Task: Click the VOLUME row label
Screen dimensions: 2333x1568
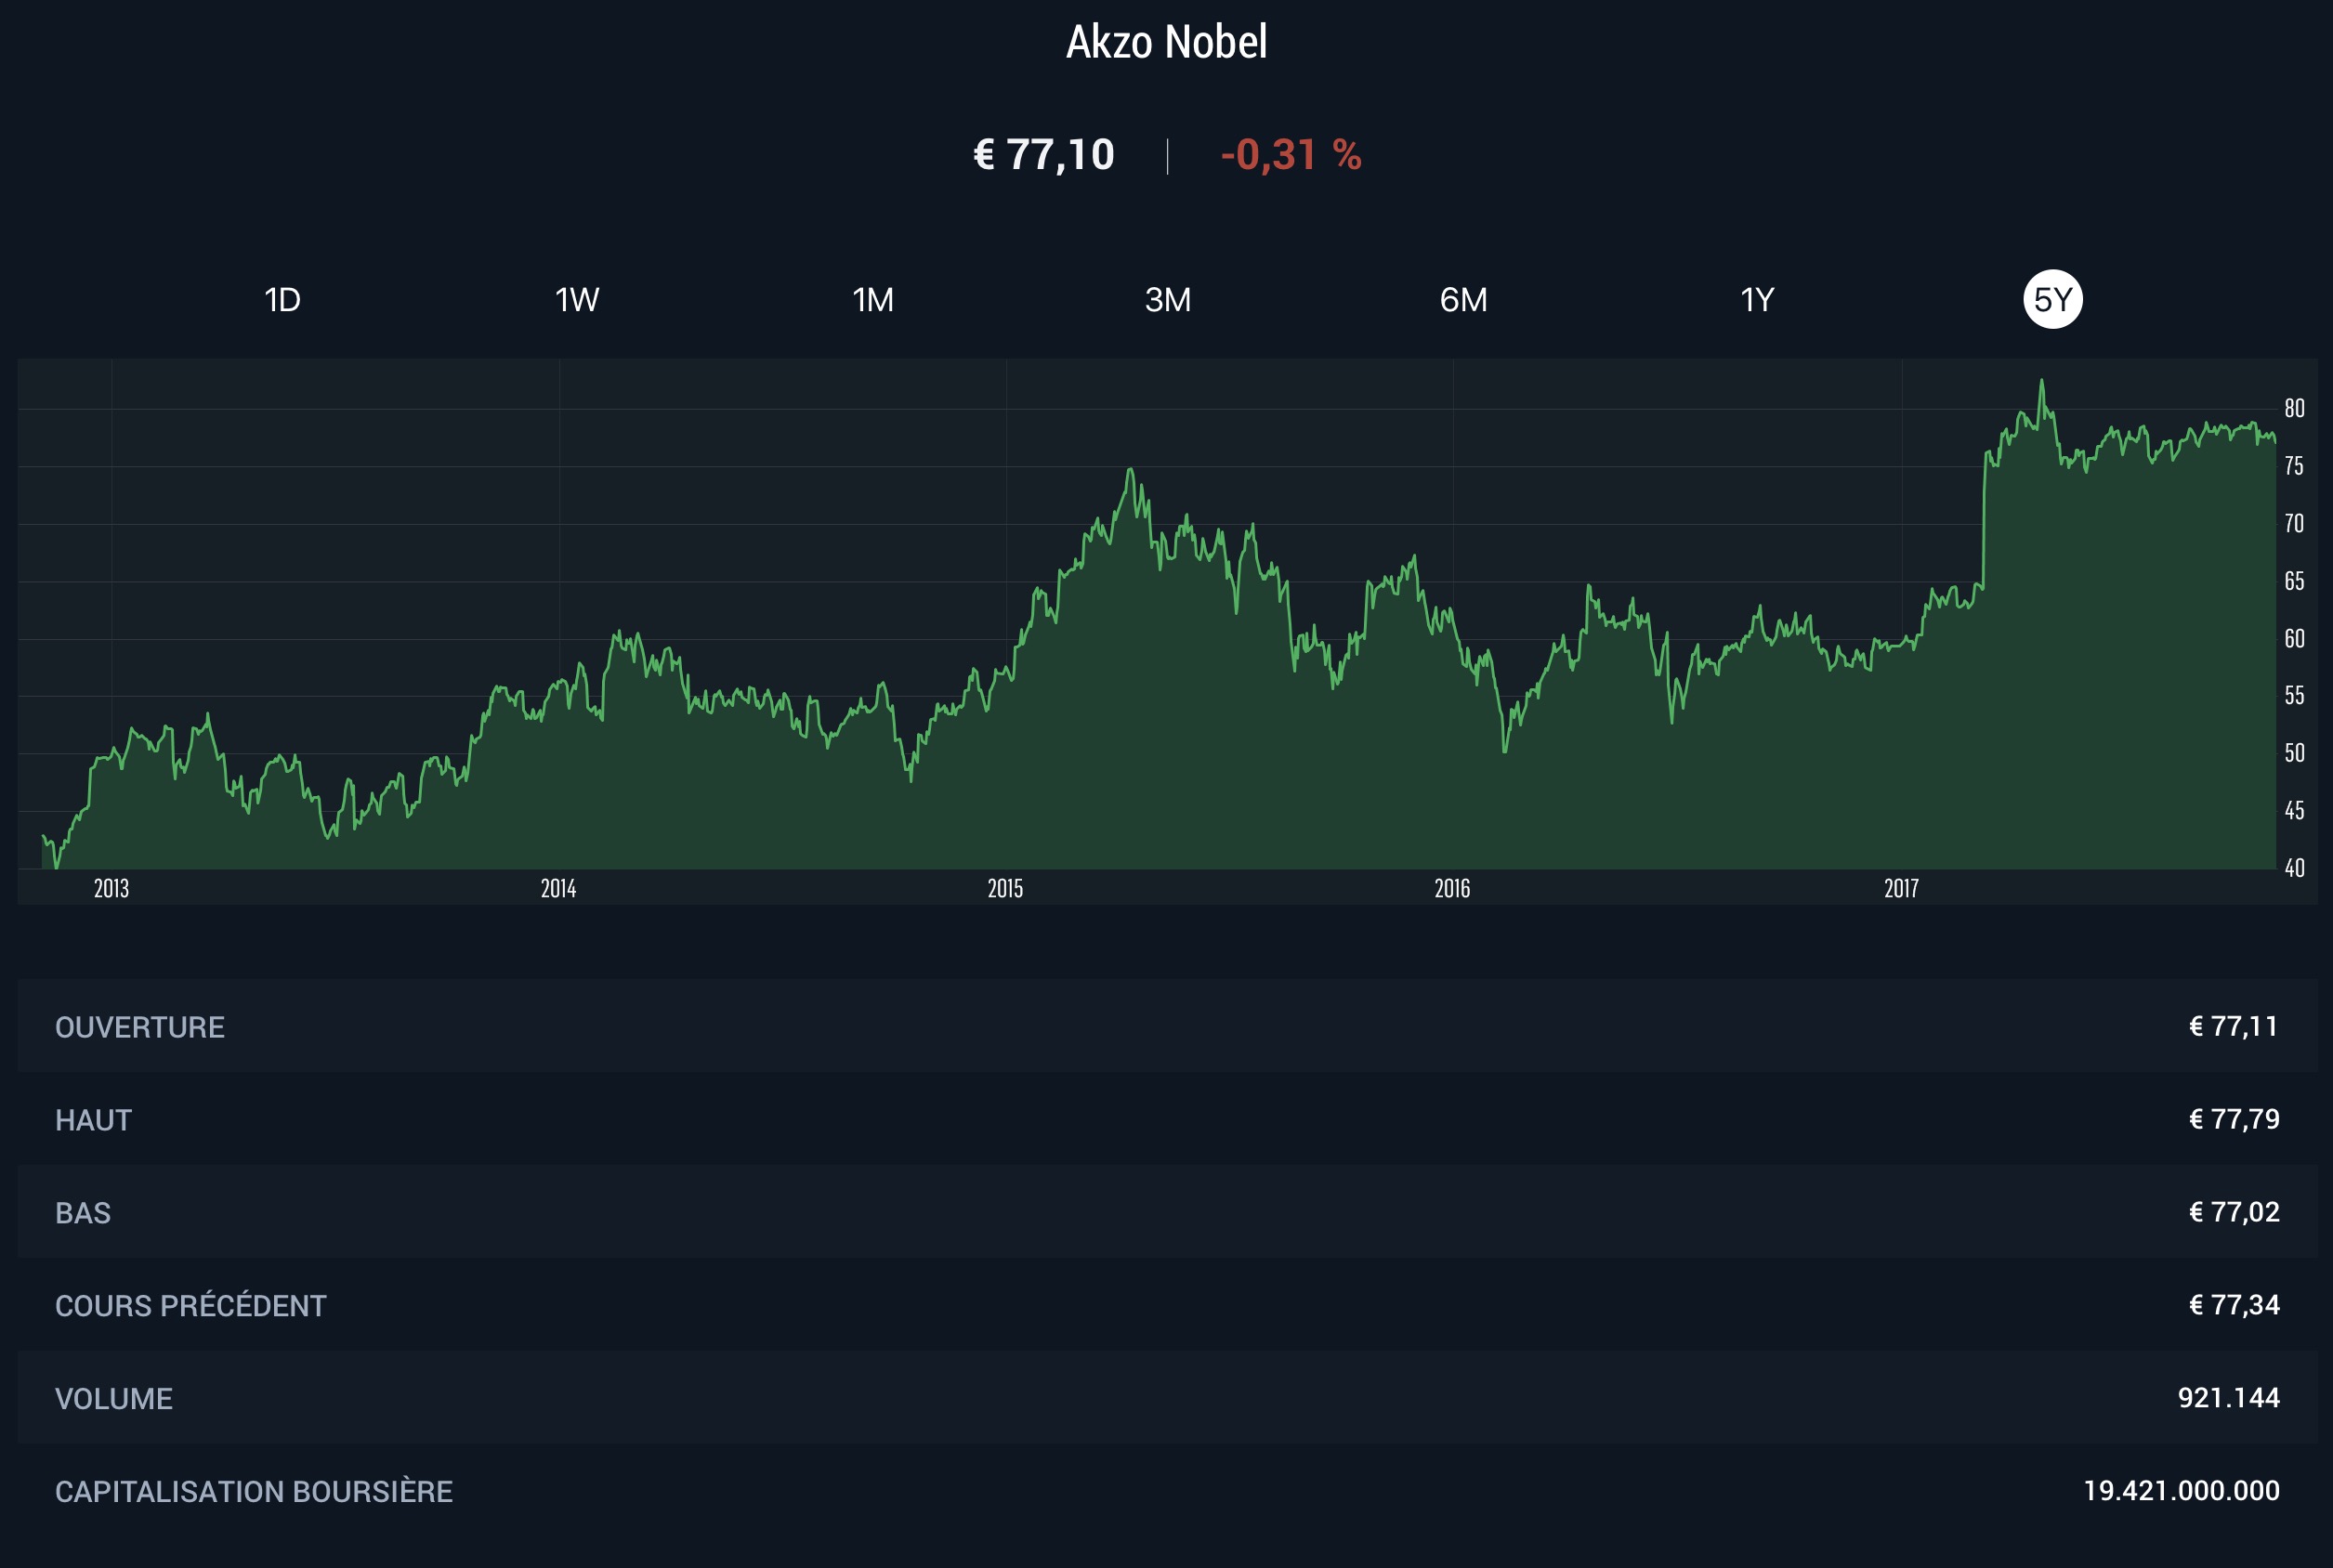Action: [114, 1398]
